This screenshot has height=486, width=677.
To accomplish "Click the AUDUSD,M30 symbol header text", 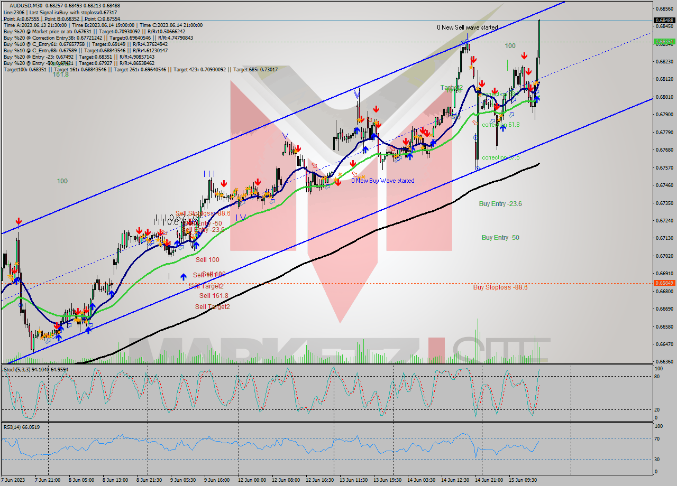I will pyautogui.click(x=26, y=5).
